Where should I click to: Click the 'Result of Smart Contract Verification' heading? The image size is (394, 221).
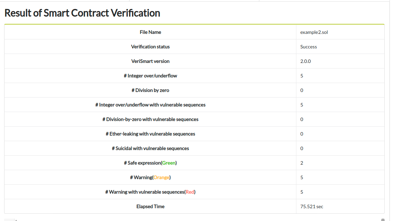(82, 13)
